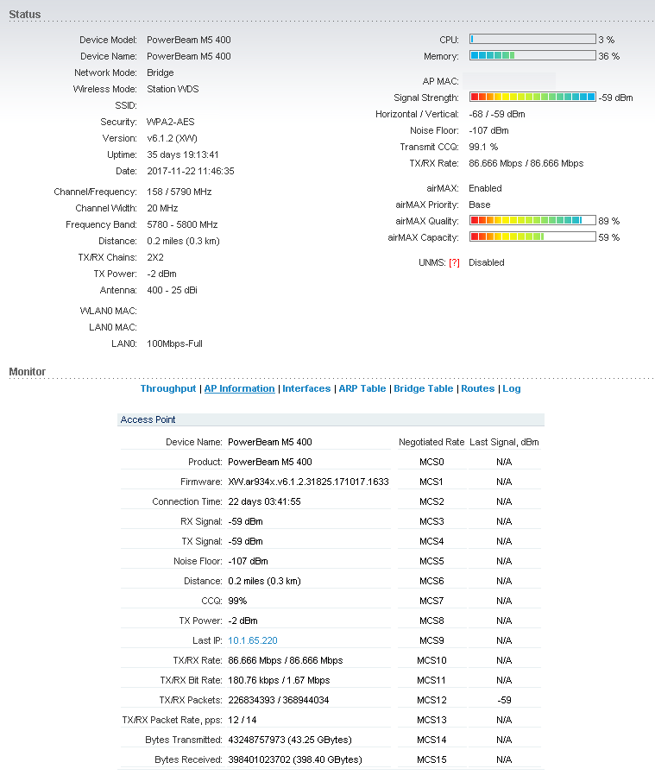The height and width of the screenshot is (775, 655).
Task: Show the ARP Table
Action: tap(362, 388)
